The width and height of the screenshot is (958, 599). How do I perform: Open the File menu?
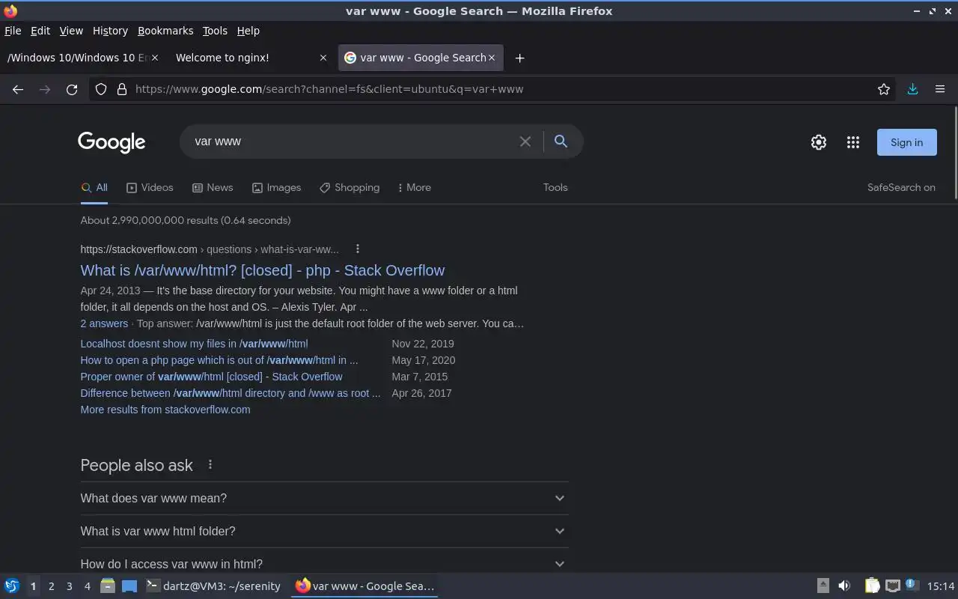(x=13, y=31)
